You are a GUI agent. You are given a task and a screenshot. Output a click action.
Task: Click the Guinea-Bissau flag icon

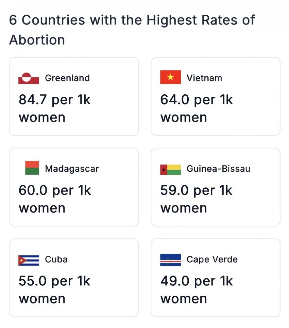coord(170,170)
